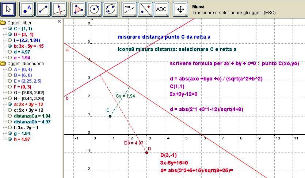Toggle visibility of h = 4.97

click(10, 139)
